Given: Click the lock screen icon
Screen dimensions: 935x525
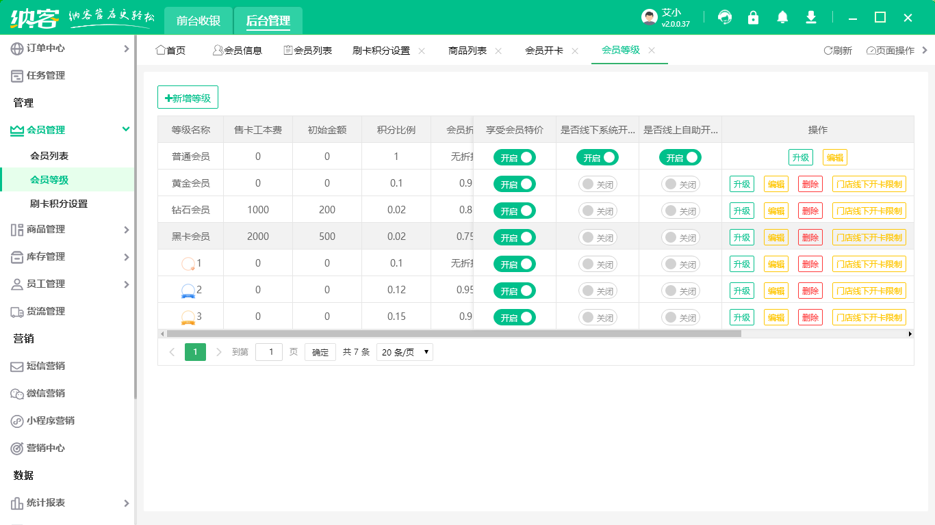Looking at the screenshot, I should click(x=753, y=17).
